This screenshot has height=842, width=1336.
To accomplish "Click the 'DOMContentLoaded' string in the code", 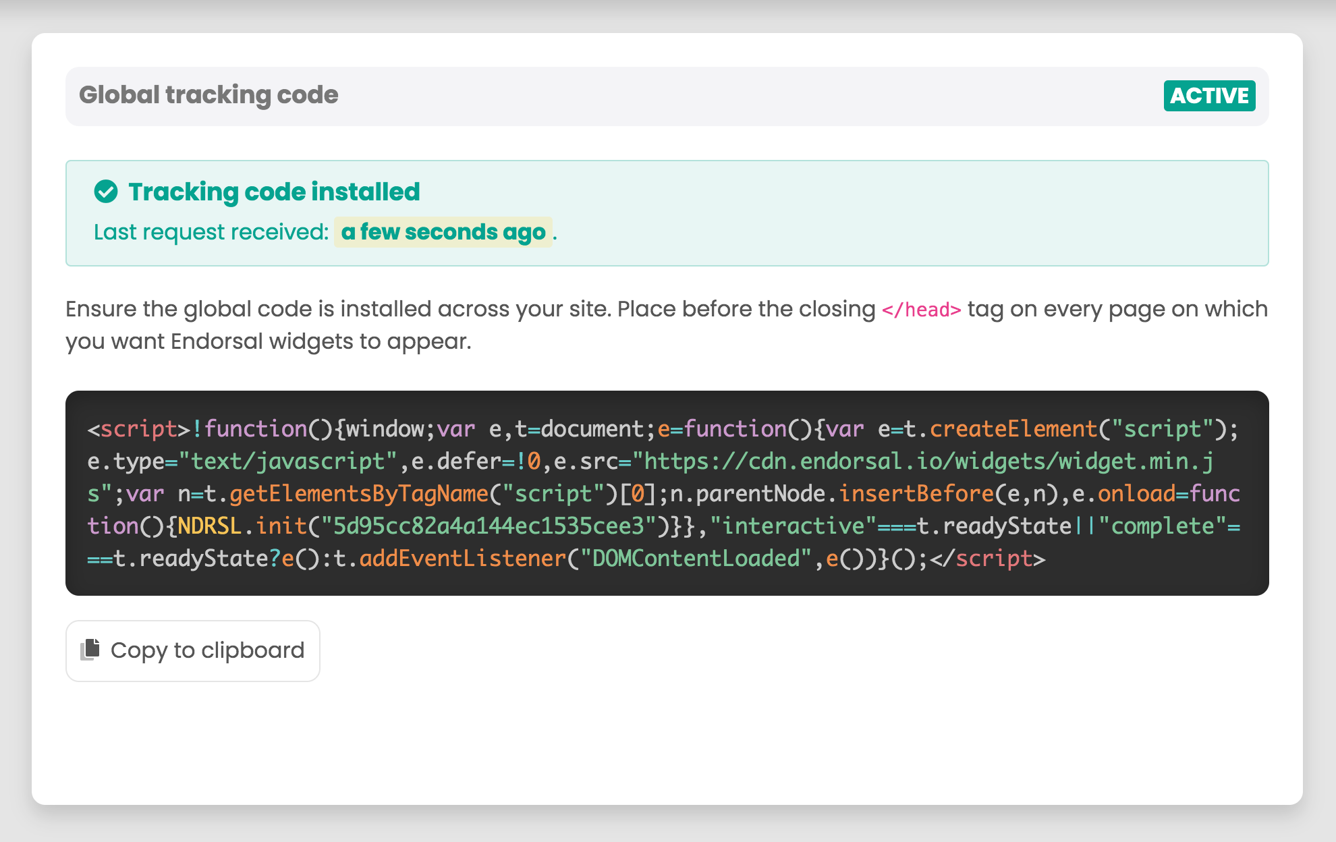I will tap(695, 559).
